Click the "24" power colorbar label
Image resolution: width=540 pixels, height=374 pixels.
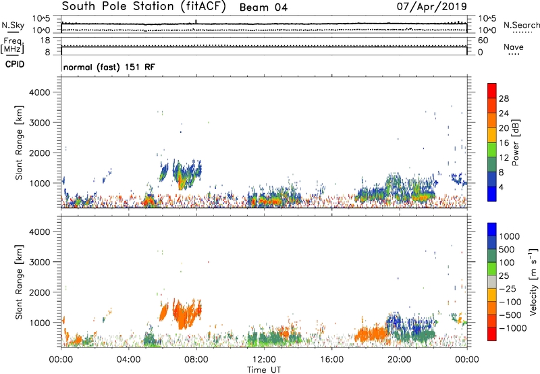504,113
